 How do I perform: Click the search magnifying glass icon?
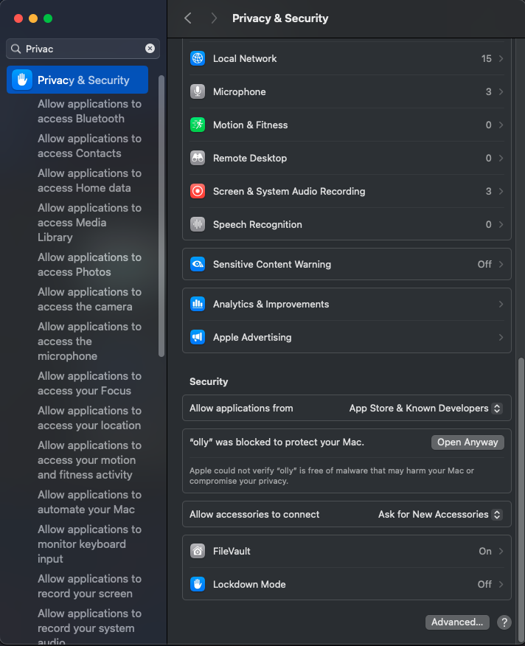tap(15, 49)
